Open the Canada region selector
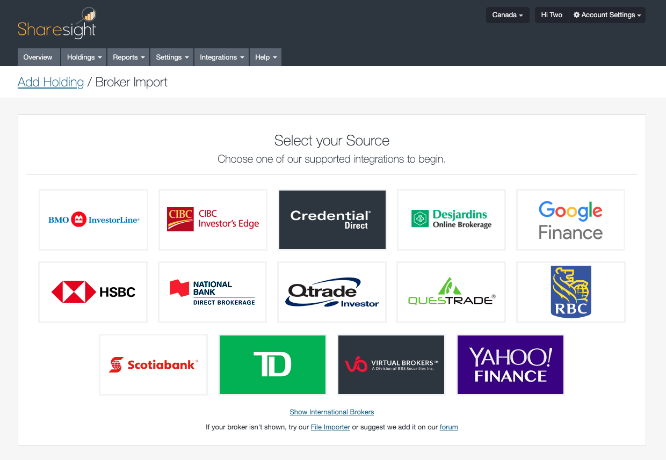This screenshot has width=666, height=460. (508, 15)
